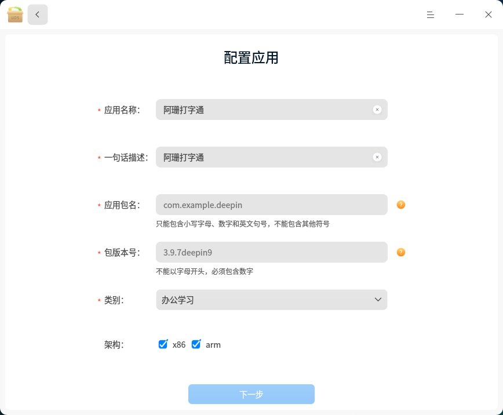Screen dimensions: 503x415
Task: Clear the 应用名称 field text
Action: point(377,110)
